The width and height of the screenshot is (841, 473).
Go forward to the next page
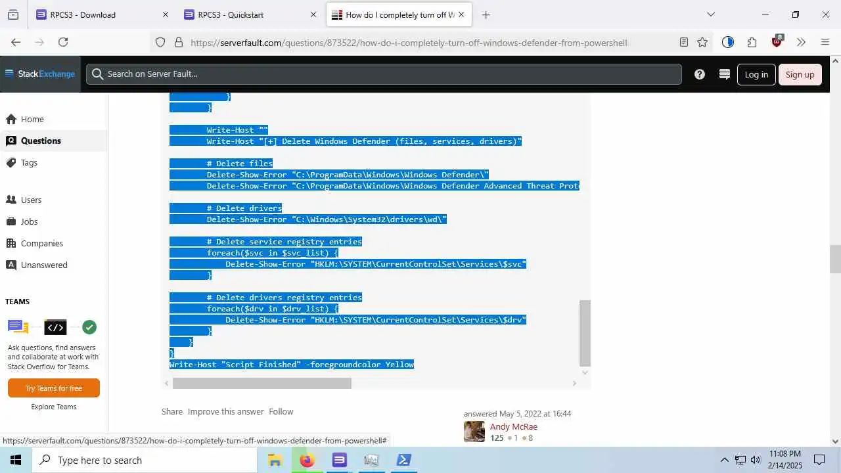39,42
